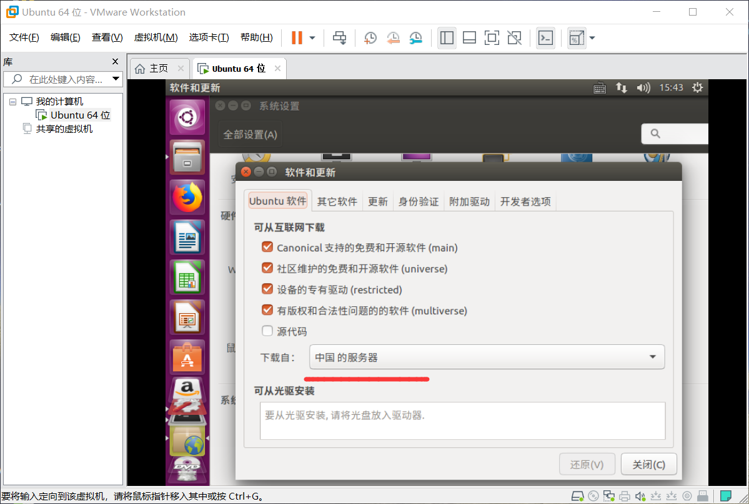Collapse the 我的计算机 tree node

point(13,102)
